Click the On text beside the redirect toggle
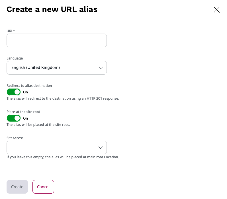This screenshot has height=199, width=227. tap(26, 92)
